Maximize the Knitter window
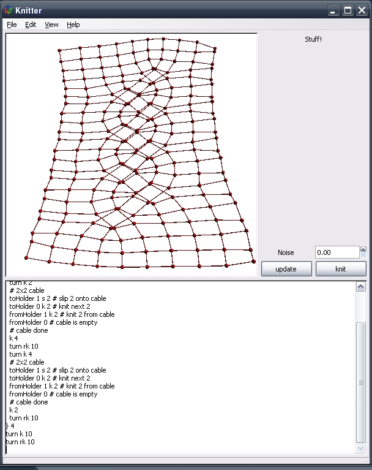Image resolution: width=372 pixels, height=470 pixels. point(348,10)
